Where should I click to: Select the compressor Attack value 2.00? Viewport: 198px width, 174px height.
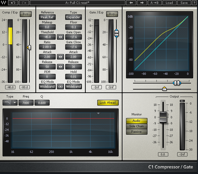point(47,57)
